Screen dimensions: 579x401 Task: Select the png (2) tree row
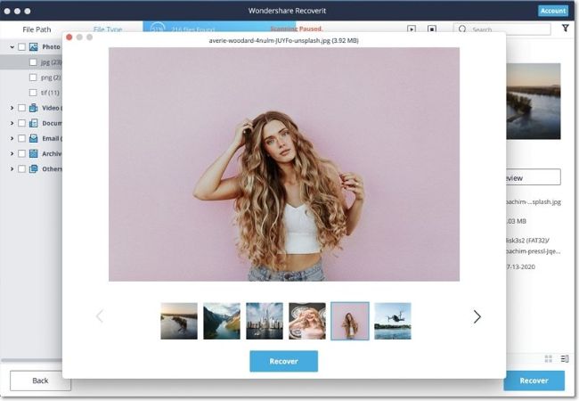point(31,78)
